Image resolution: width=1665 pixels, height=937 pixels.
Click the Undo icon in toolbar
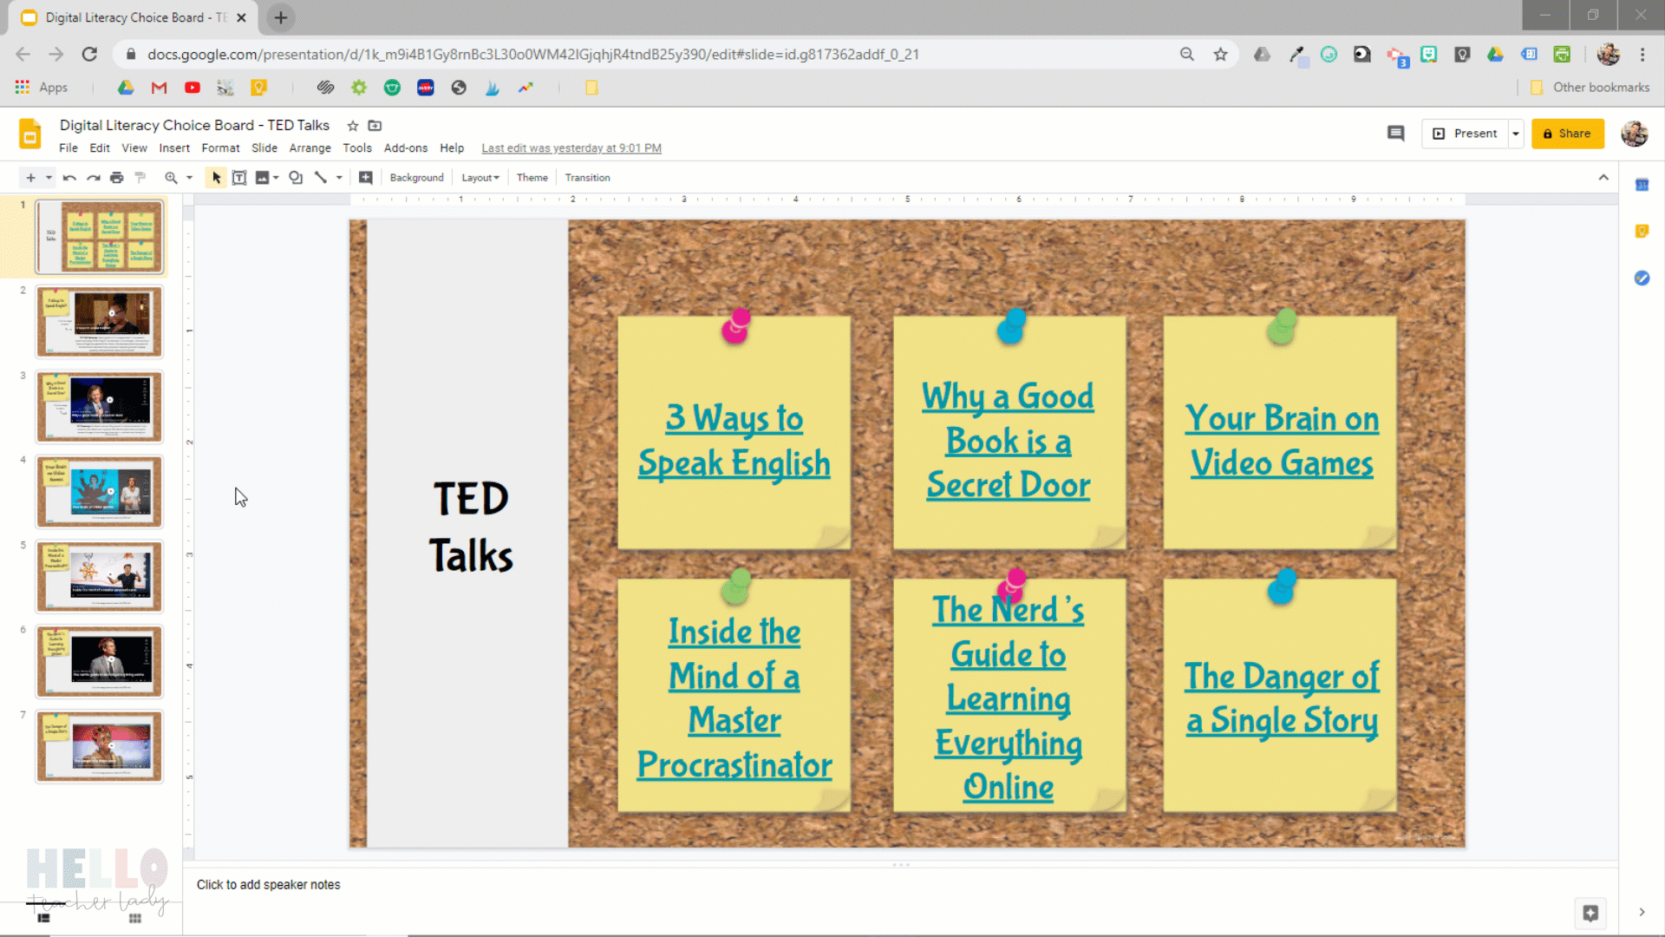(68, 177)
